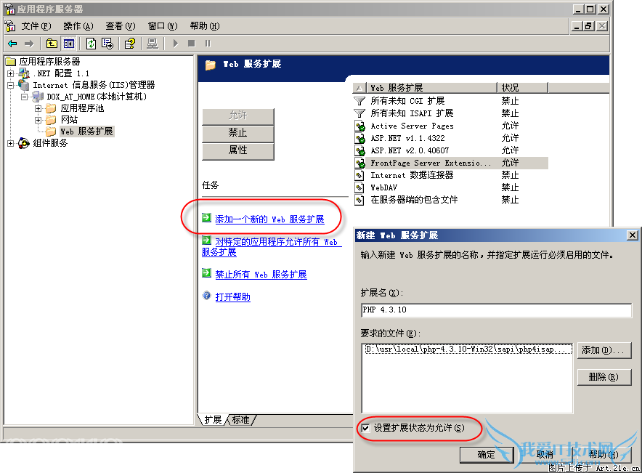Click the 添加(D)... button

click(604, 350)
